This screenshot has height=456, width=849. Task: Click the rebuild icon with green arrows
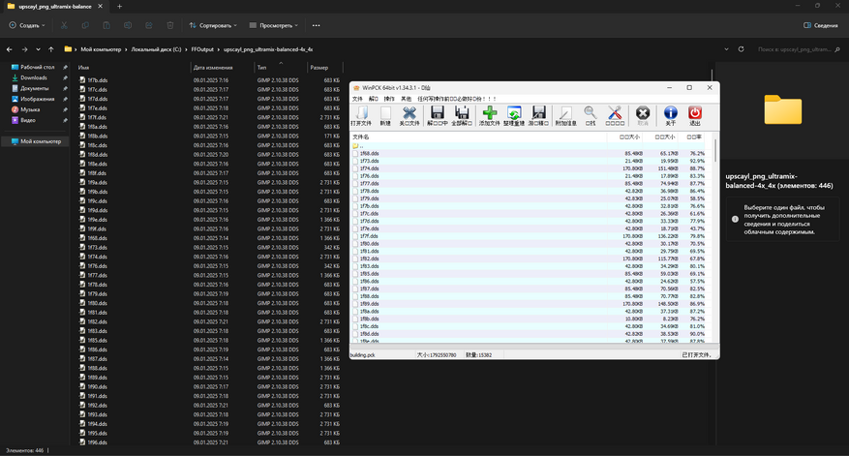point(514,115)
